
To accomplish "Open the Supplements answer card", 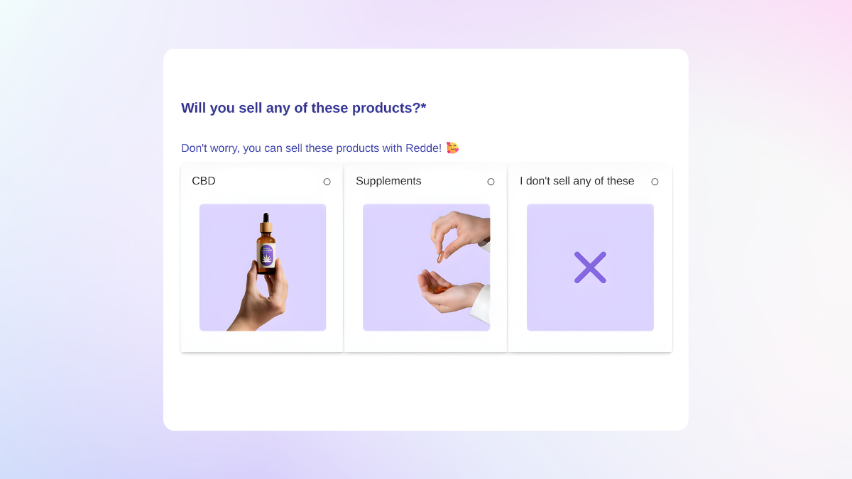I will tap(426, 258).
